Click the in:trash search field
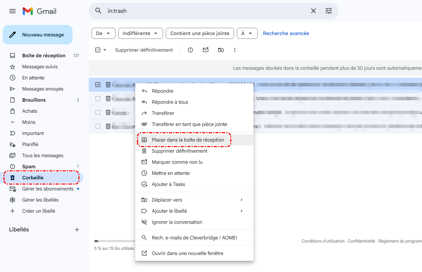422x272 pixels. point(205,11)
